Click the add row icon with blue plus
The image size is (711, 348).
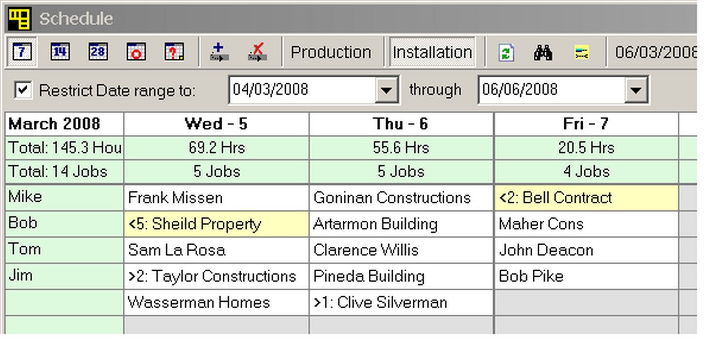(219, 52)
